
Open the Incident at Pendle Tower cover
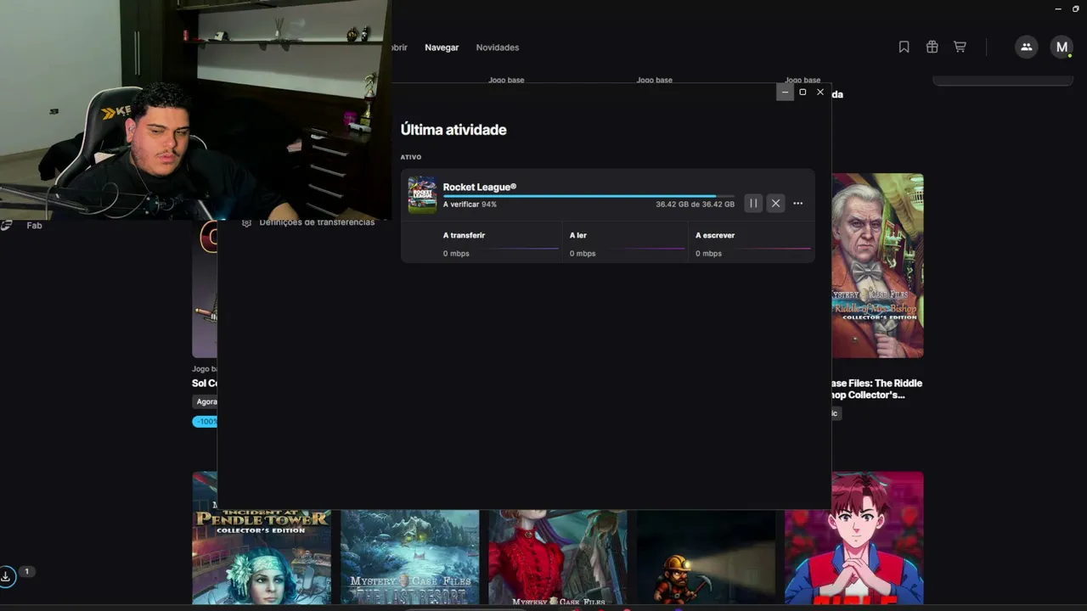262,538
